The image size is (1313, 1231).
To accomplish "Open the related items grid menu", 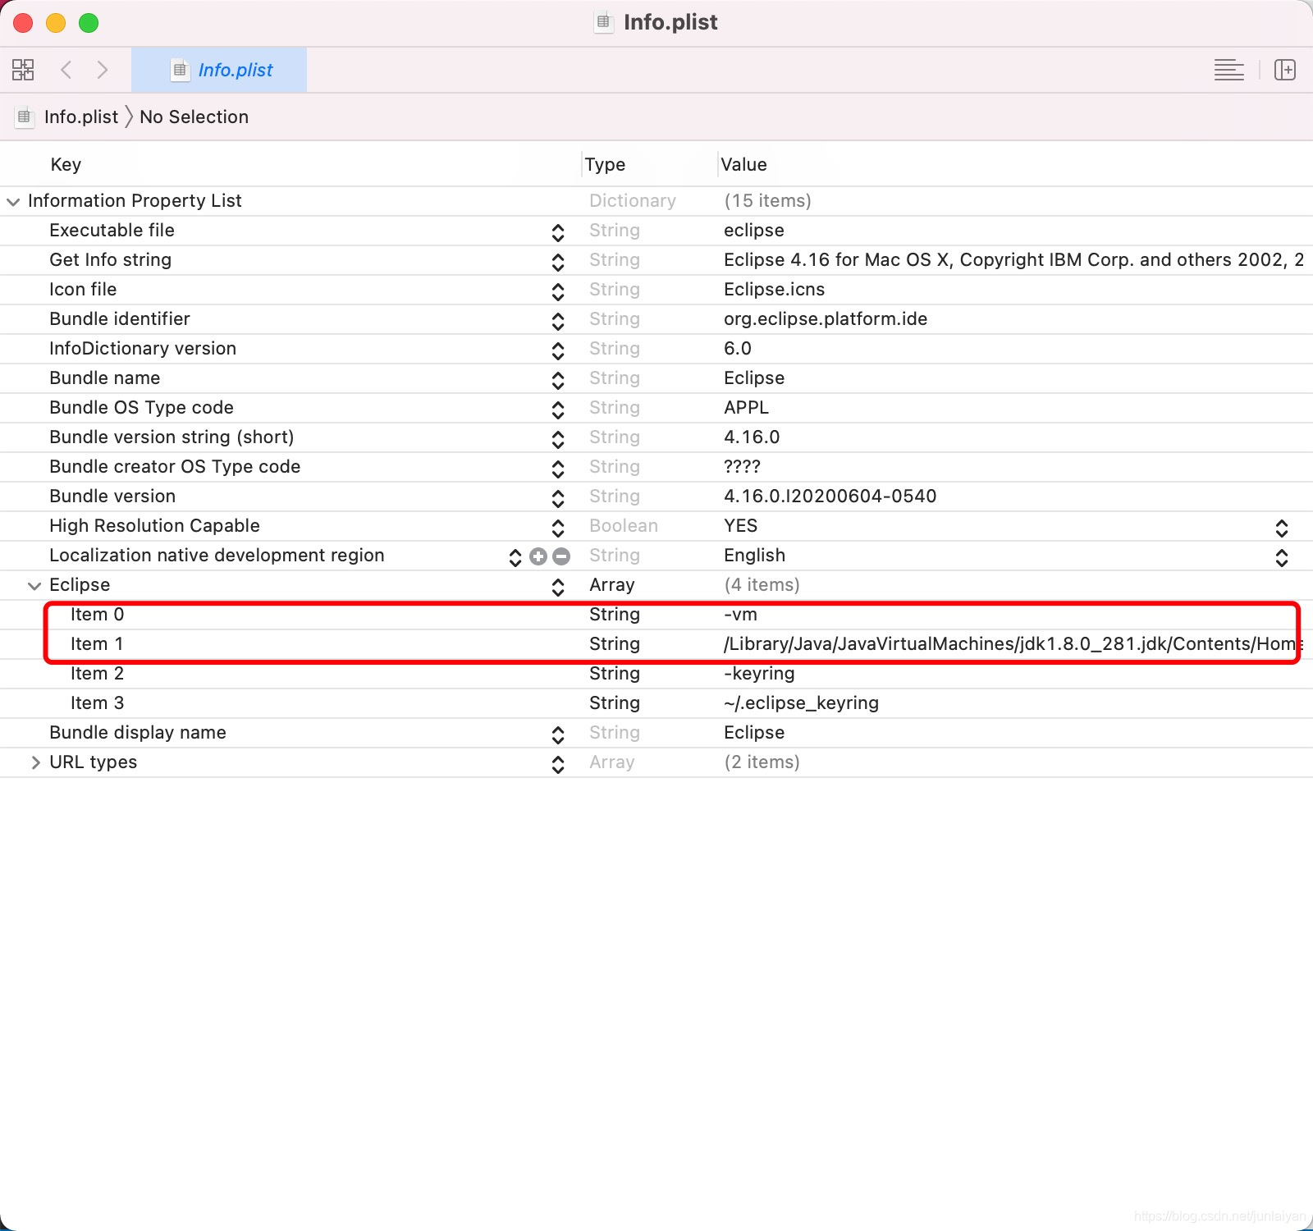I will (23, 70).
